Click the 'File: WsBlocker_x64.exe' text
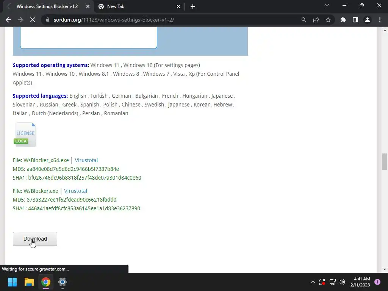Image resolution: width=388 pixels, height=291 pixels. [41, 160]
